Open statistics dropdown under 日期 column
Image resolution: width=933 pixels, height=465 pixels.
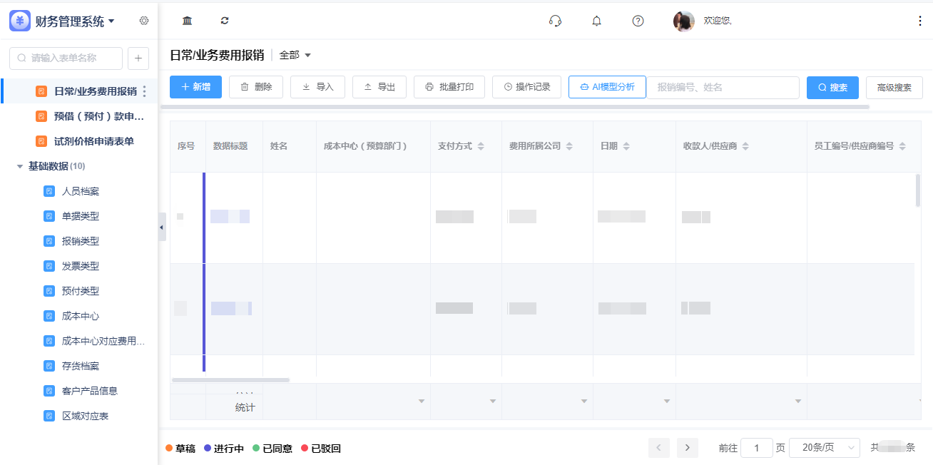point(666,402)
